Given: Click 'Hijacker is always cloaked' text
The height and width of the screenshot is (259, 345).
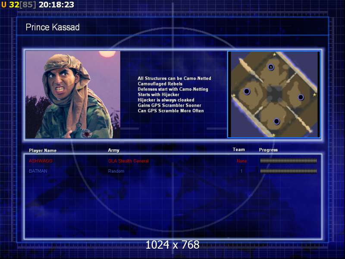Looking at the screenshot, I should point(166,100).
